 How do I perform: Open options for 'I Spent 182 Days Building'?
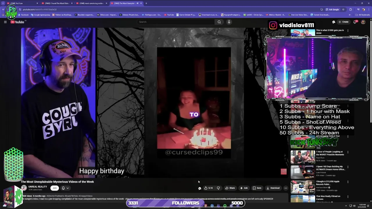[x=348, y=167]
